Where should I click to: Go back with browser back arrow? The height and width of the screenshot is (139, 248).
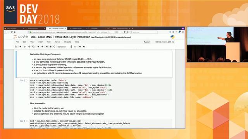pos(6,32)
